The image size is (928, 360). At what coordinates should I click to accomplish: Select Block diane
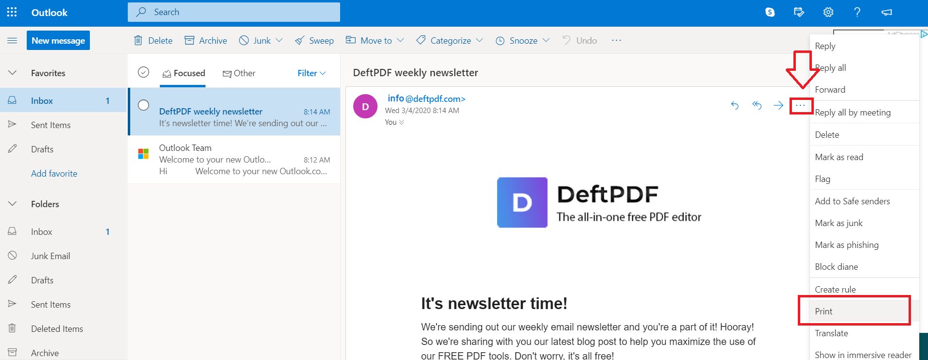864,267
